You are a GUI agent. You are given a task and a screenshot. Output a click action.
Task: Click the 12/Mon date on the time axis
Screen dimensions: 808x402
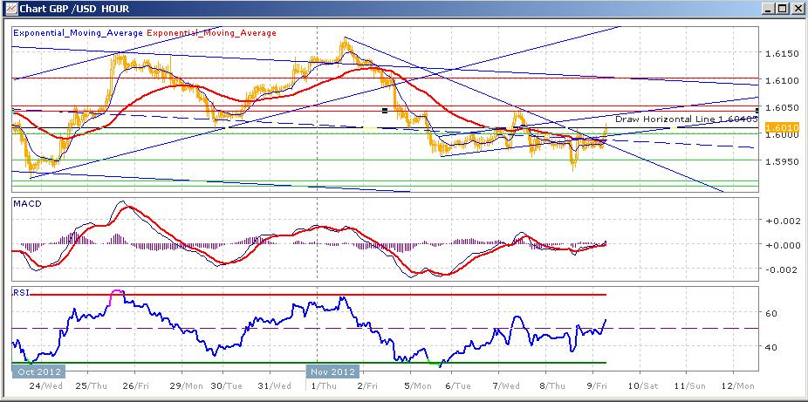pyautogui.click(x=738, y=385)
